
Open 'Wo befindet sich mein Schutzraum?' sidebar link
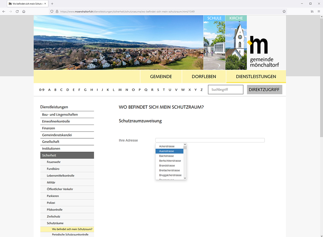tap(67, 229)
